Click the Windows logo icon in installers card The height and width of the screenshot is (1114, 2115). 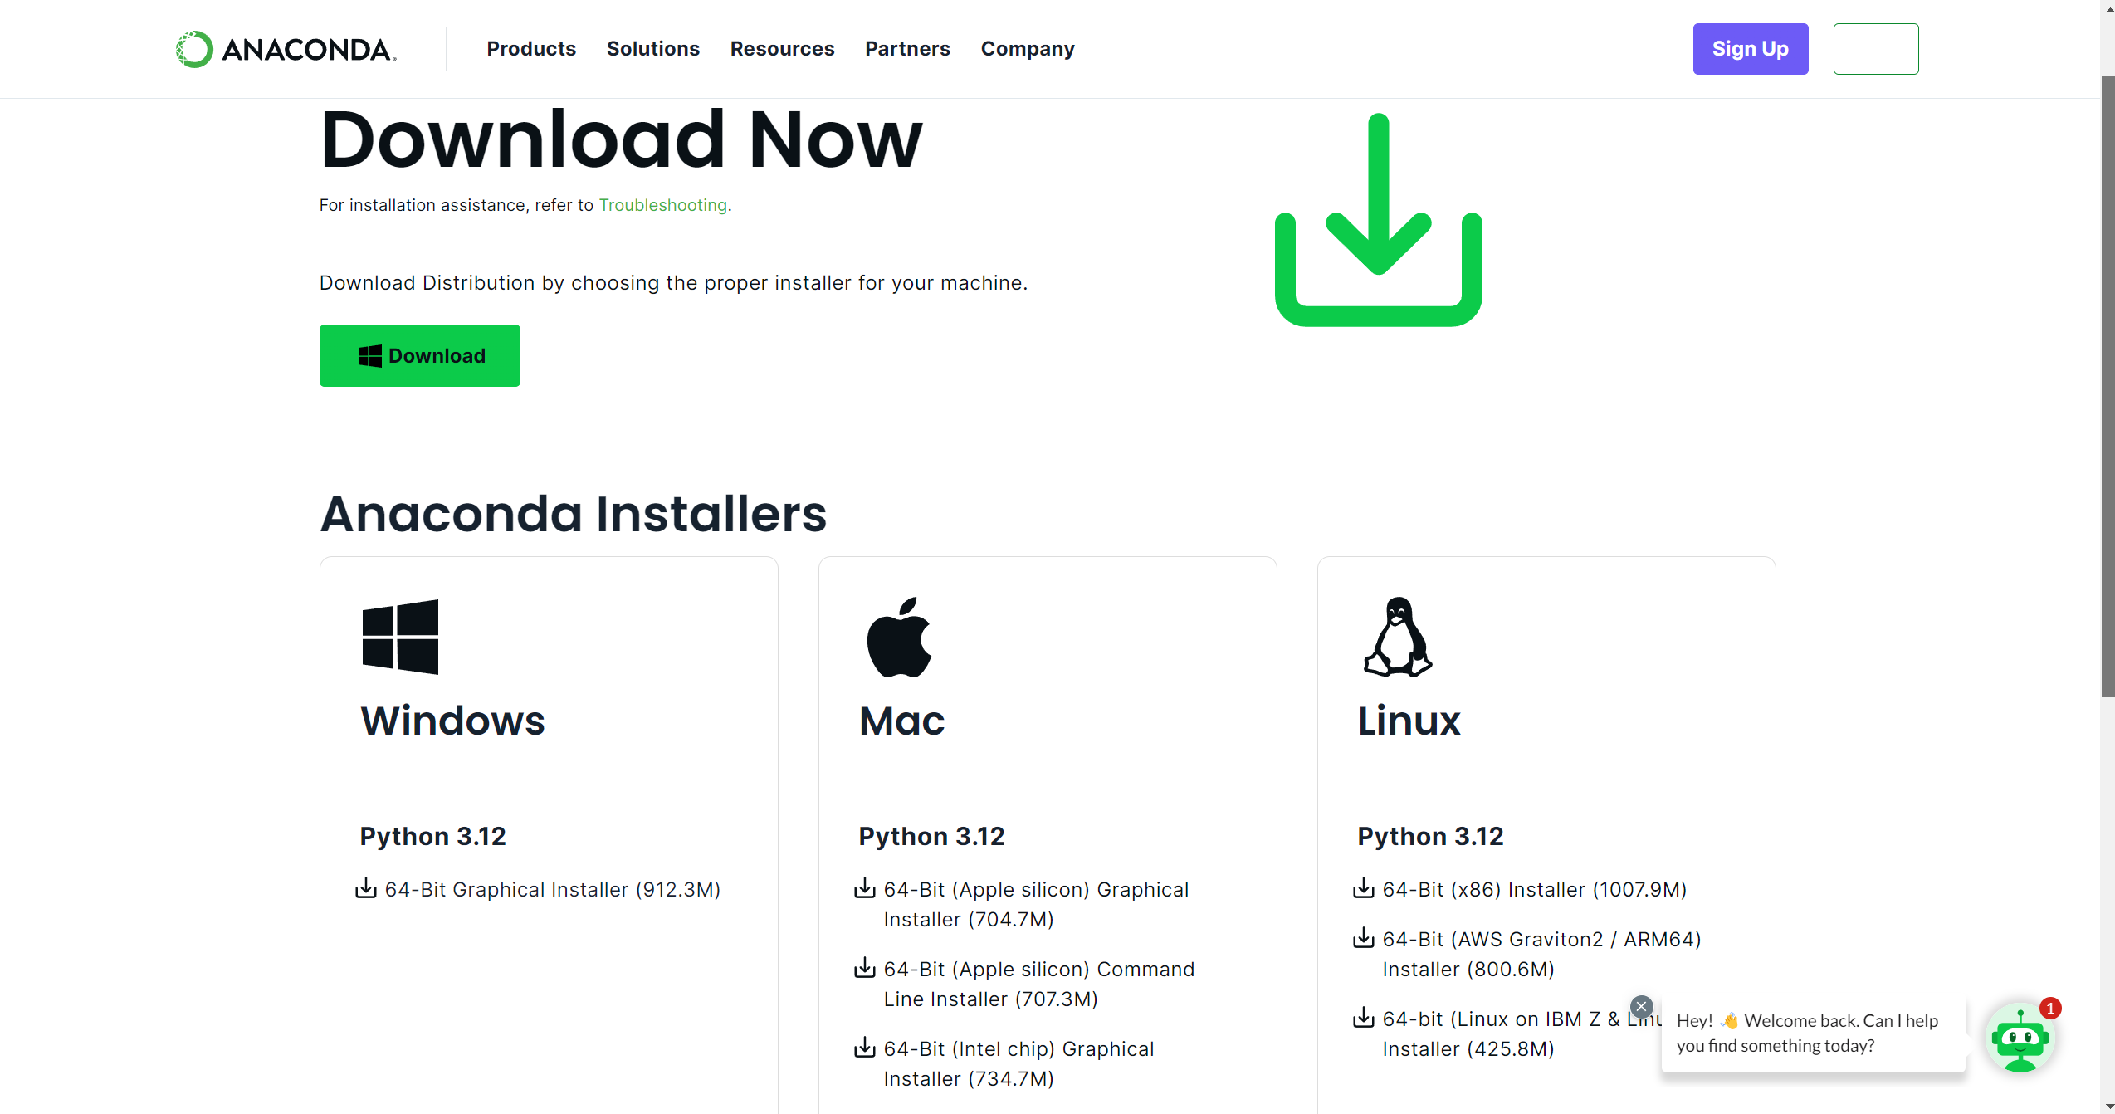(x=400, y=637)
